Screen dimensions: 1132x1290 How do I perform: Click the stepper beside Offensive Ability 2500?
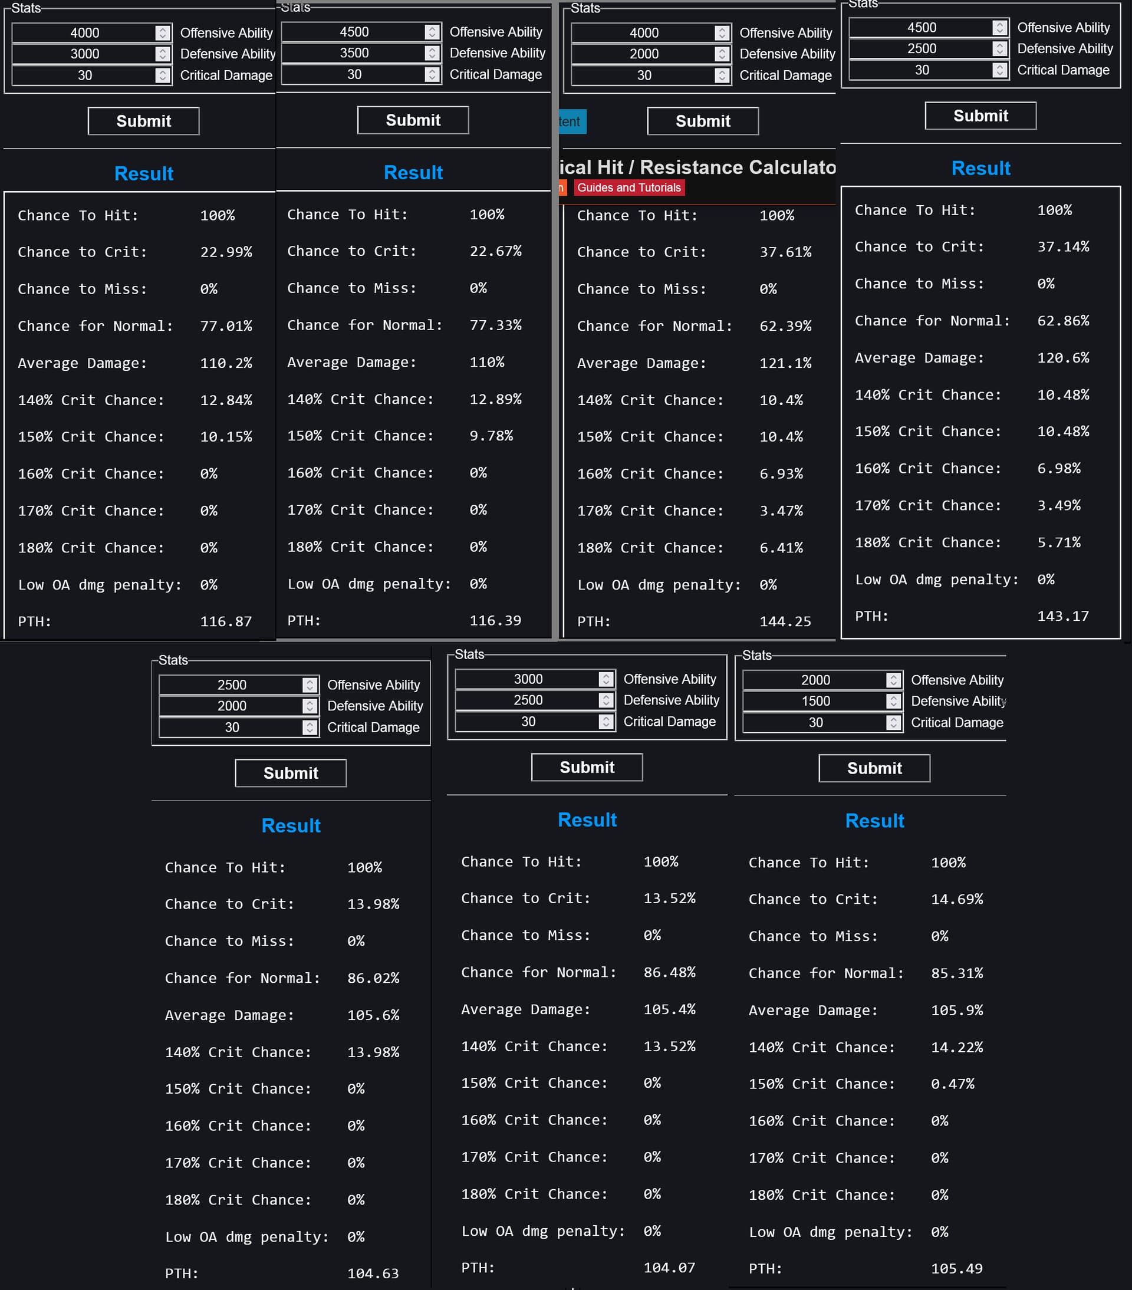click(x=309, y=685)
